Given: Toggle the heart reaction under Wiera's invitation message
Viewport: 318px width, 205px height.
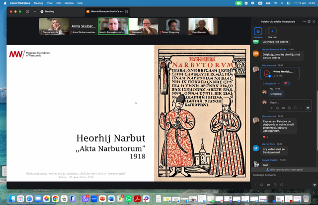Looking at the screenshot, I should pyautogui.click(x=265, y=137).
